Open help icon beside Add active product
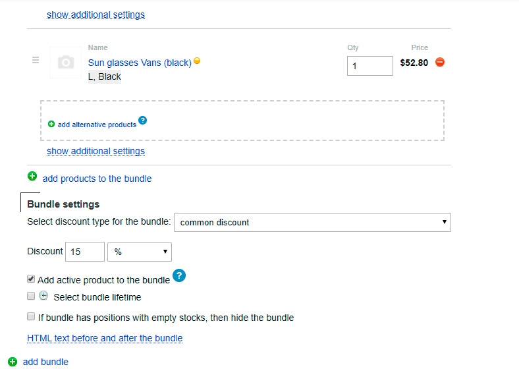Viewport: 519px width, 369px height. click(x=179, y=276)
